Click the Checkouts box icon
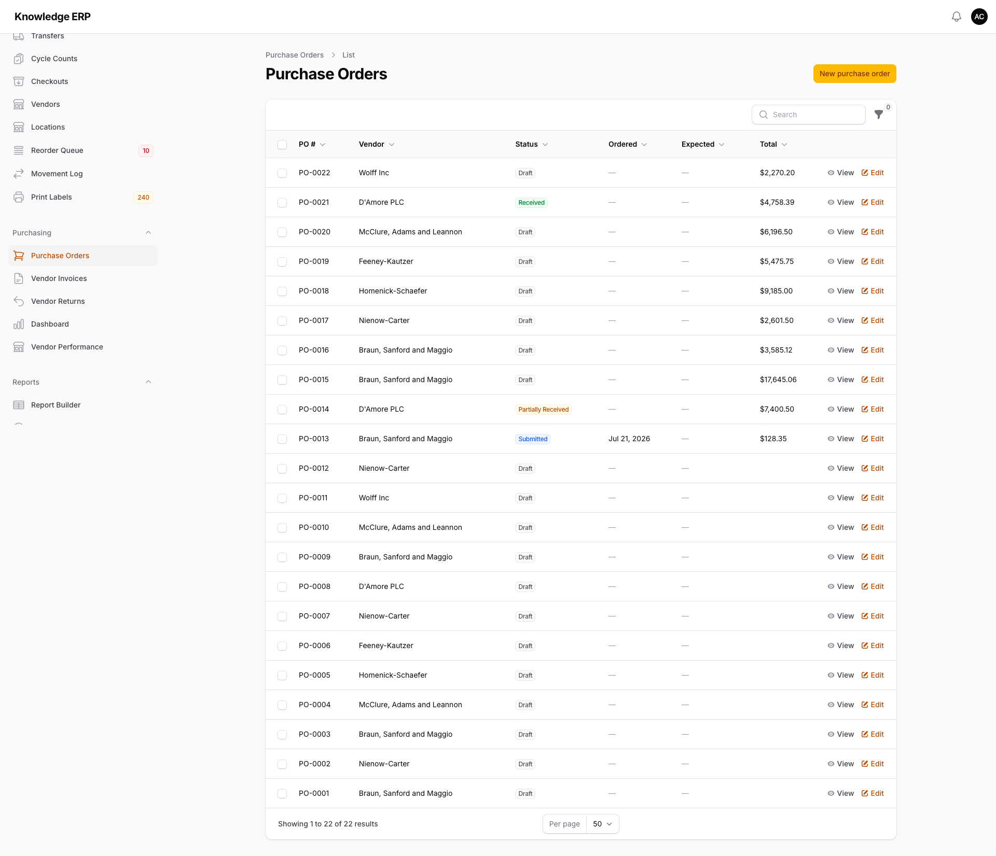 pos(19,81)
